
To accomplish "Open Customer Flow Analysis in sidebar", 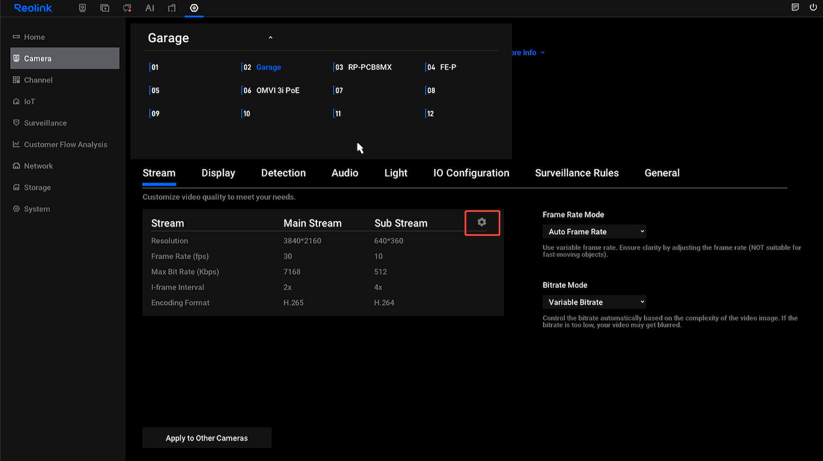I will click(x=64, y=144).
